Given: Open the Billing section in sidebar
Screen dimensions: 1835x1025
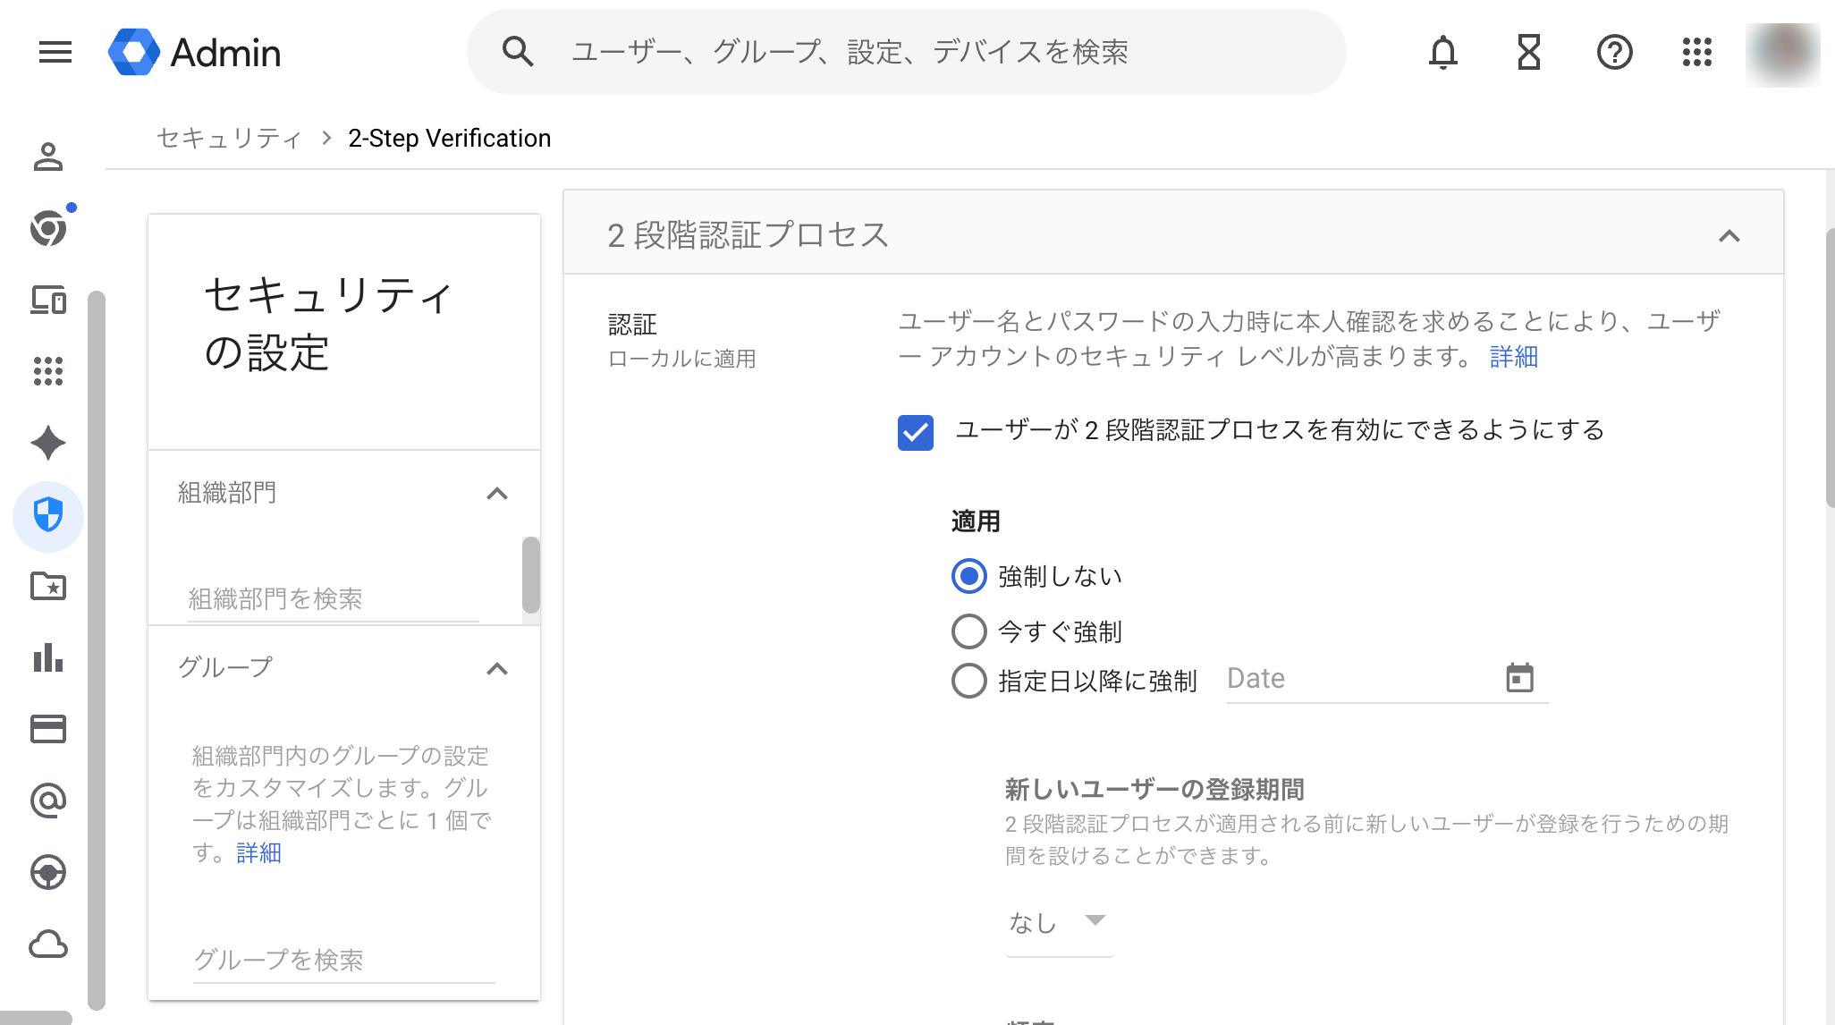Looking at the screenshot, I should (49, 730).
